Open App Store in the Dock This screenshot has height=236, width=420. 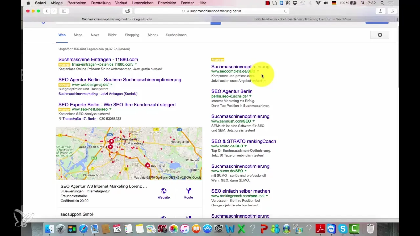[207, 228]
